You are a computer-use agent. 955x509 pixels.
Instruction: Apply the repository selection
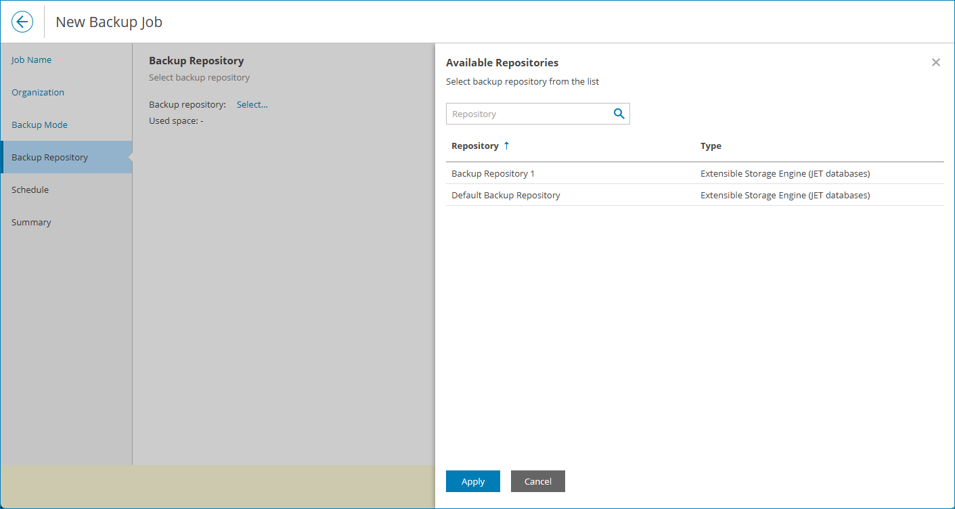[x=472, y=481]
